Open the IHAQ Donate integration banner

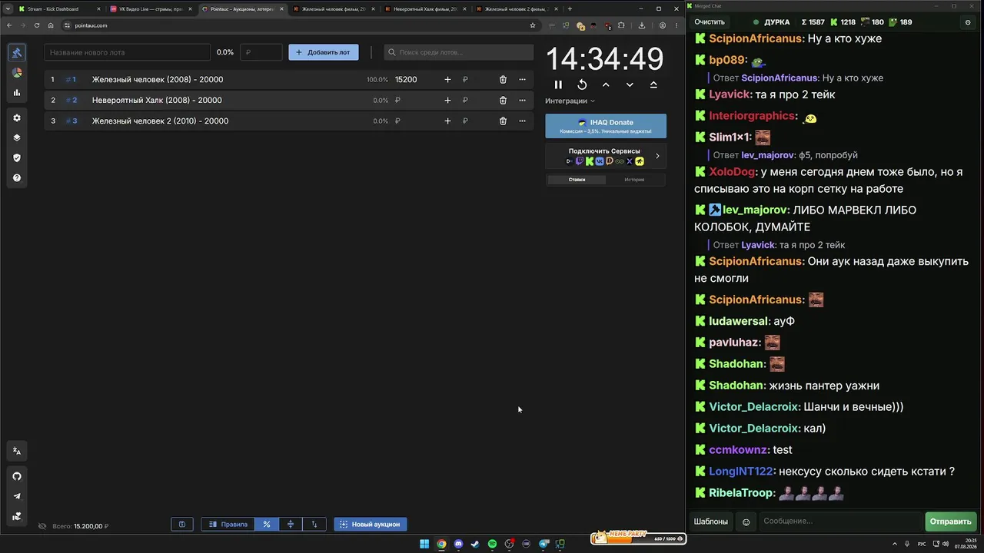(x=606, y=126)
